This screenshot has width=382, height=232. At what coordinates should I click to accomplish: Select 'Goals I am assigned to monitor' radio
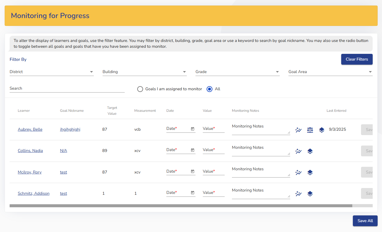click(x=140, y=89)
